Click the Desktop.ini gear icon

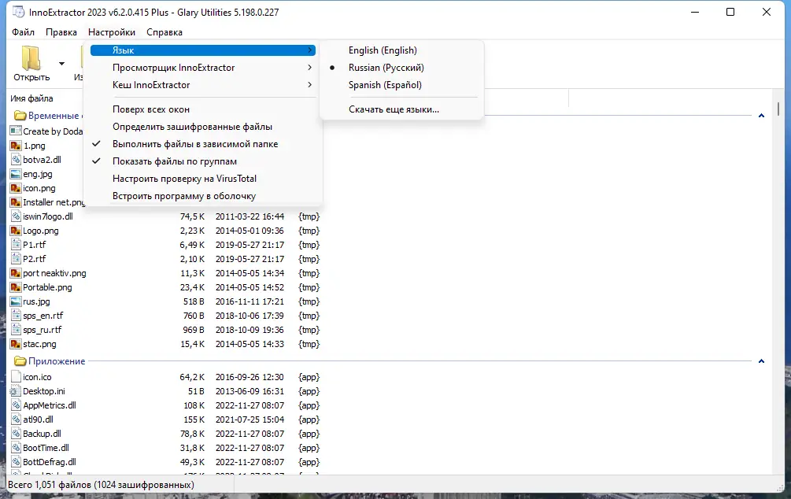coord(16,391)
